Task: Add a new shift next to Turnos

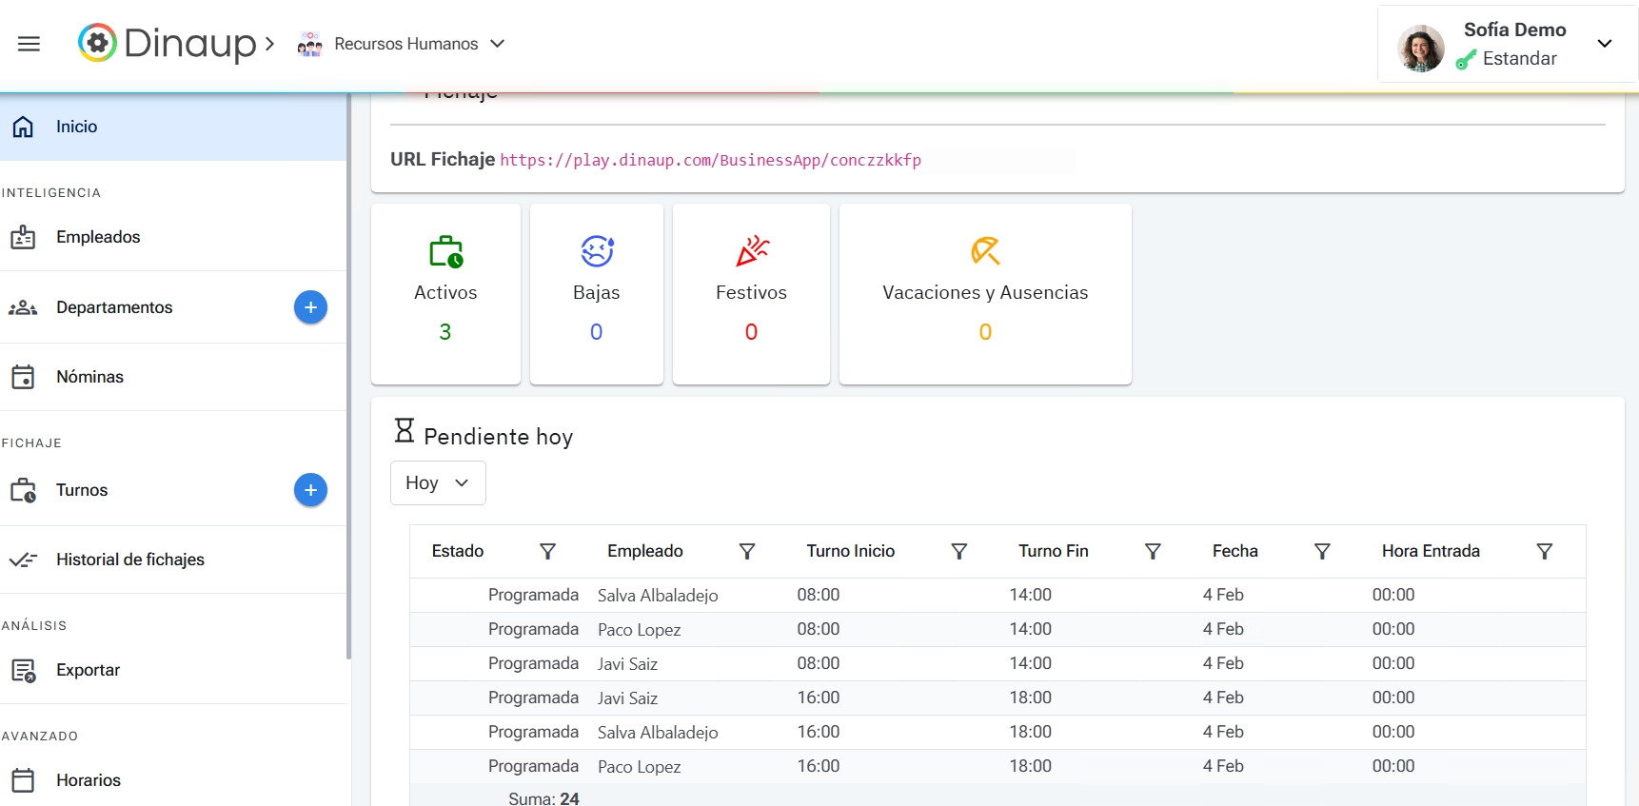Action: (x=310, y=490)
